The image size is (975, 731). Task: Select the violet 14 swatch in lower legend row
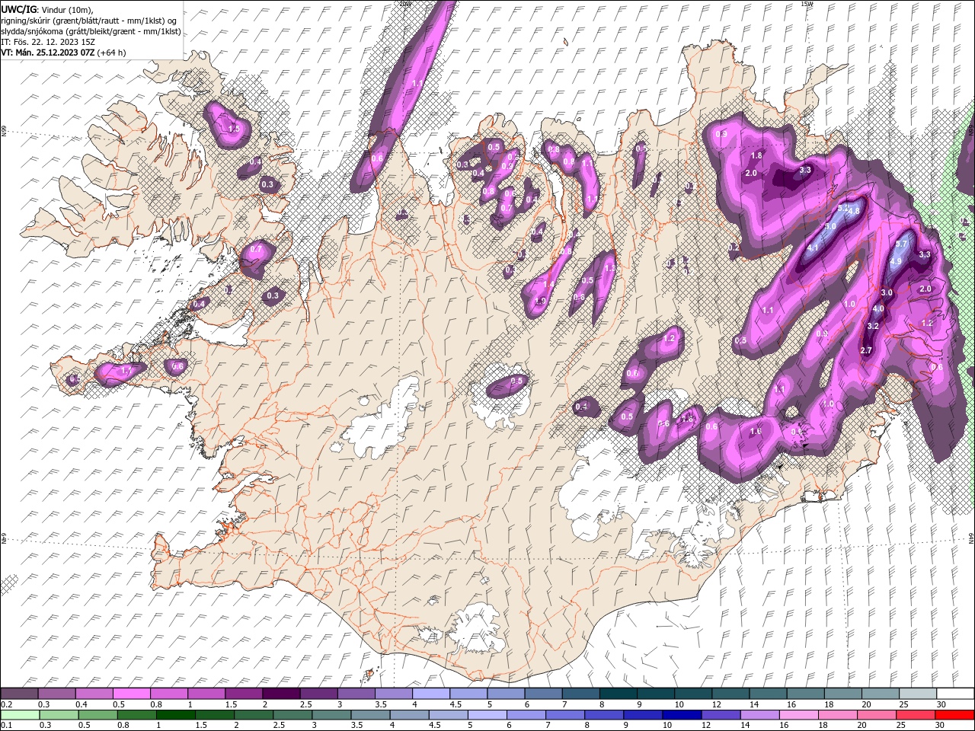[759, 715]
